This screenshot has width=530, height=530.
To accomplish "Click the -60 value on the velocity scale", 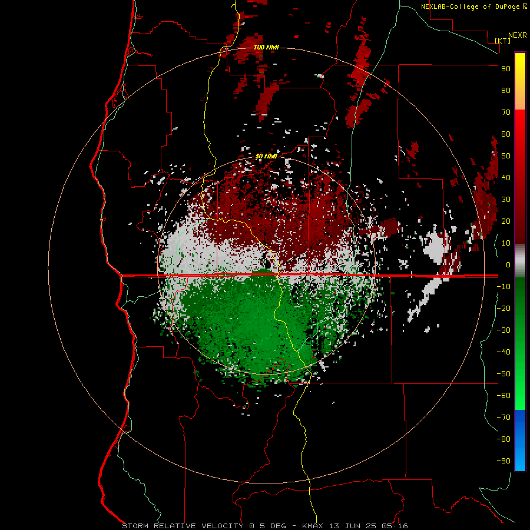I will 503,396.
